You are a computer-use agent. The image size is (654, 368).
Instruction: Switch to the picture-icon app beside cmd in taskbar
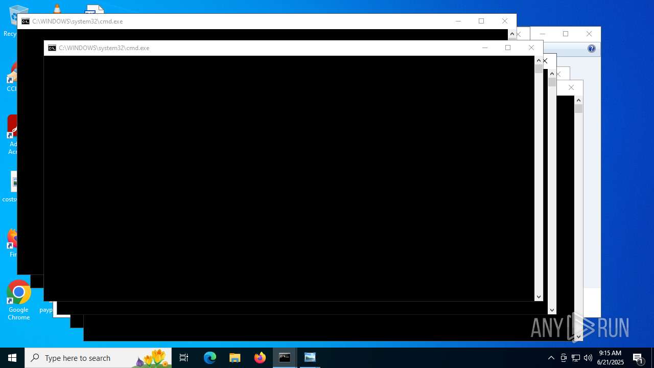[310, 358]
